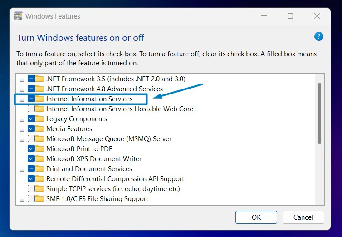
Task: Select the Legacy Components item label
Action: click(x=77, y=119)
